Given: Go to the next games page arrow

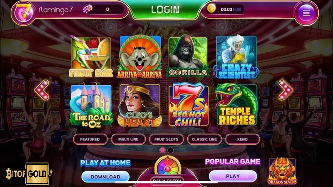Looking at the screenshot, I should 285,90.
